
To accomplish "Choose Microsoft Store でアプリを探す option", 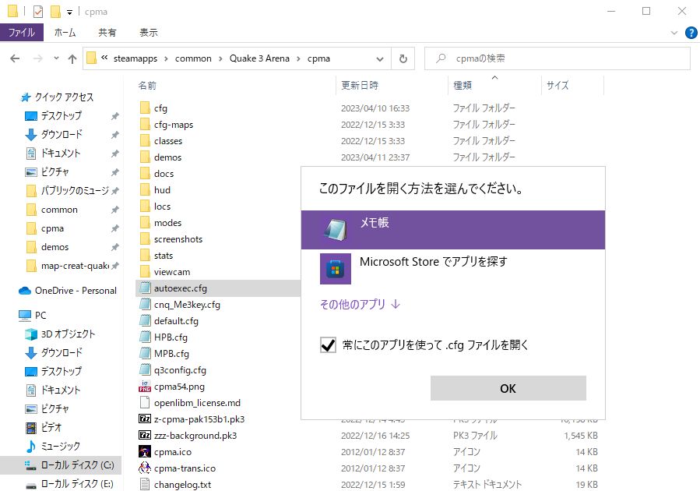I will tap(453, 269).
